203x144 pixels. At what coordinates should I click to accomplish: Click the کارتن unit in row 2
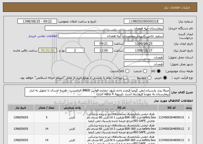(72, 129)
